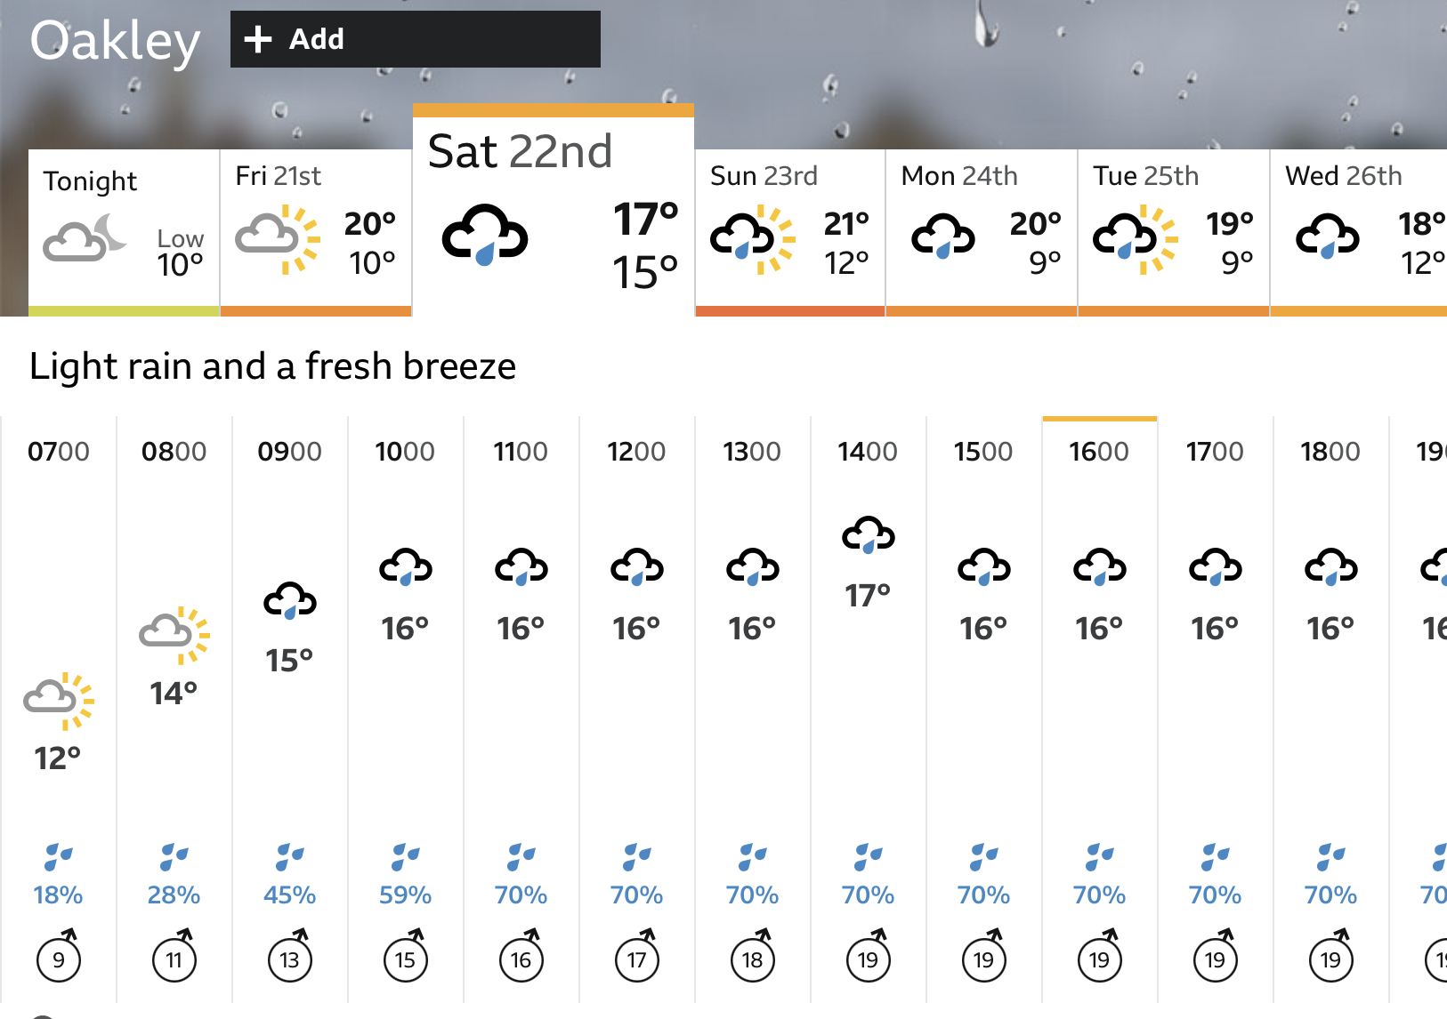The image size is (1447, 1019).
Task: Click the 45% rain chance droplets icon
Action: 290,857
